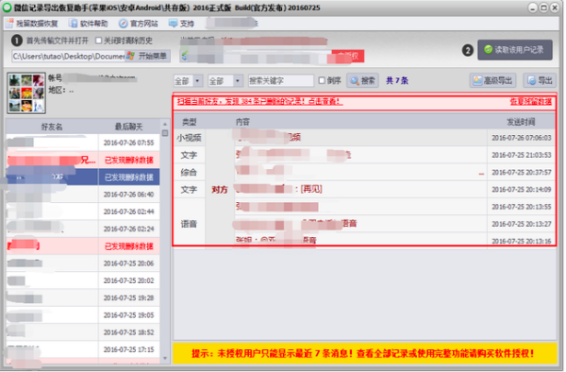The width and height of the screenshot is (566, 372).
Task: Click friend list scrollbar down arrow
Action: pyautogui.click(x=165, y=358)
